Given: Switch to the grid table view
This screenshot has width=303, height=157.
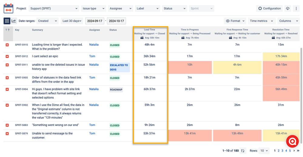Looking at the screenshot, I should click(x=7, y=21).
